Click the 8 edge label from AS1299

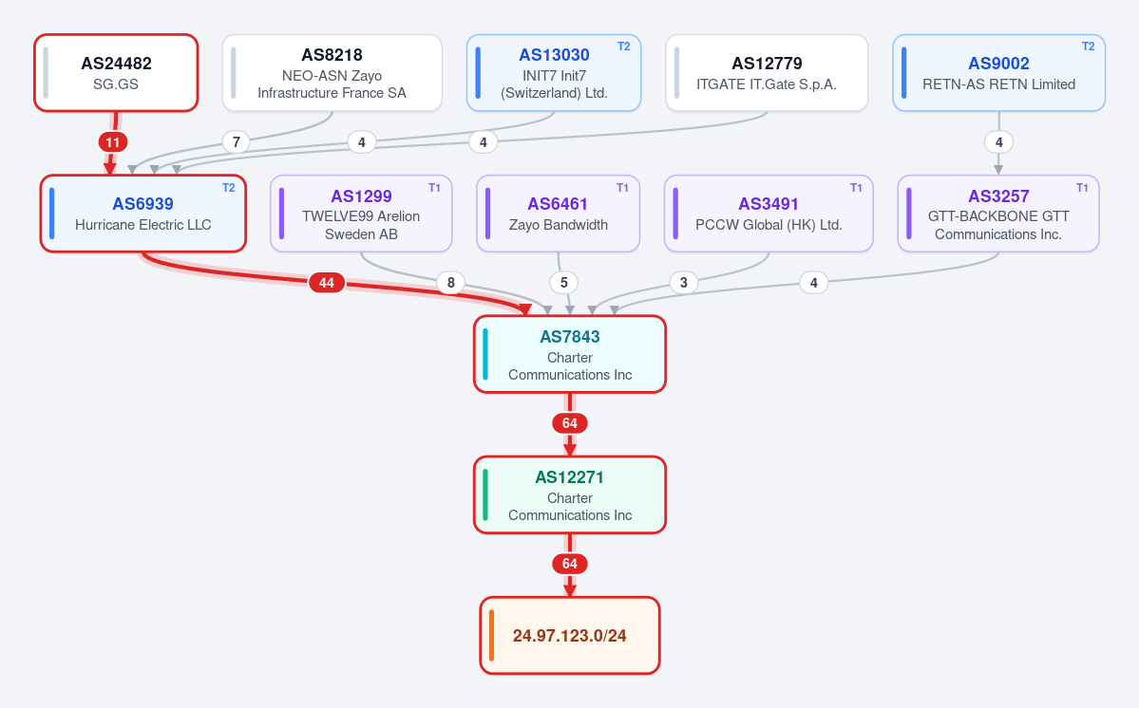tap(450, 283)
